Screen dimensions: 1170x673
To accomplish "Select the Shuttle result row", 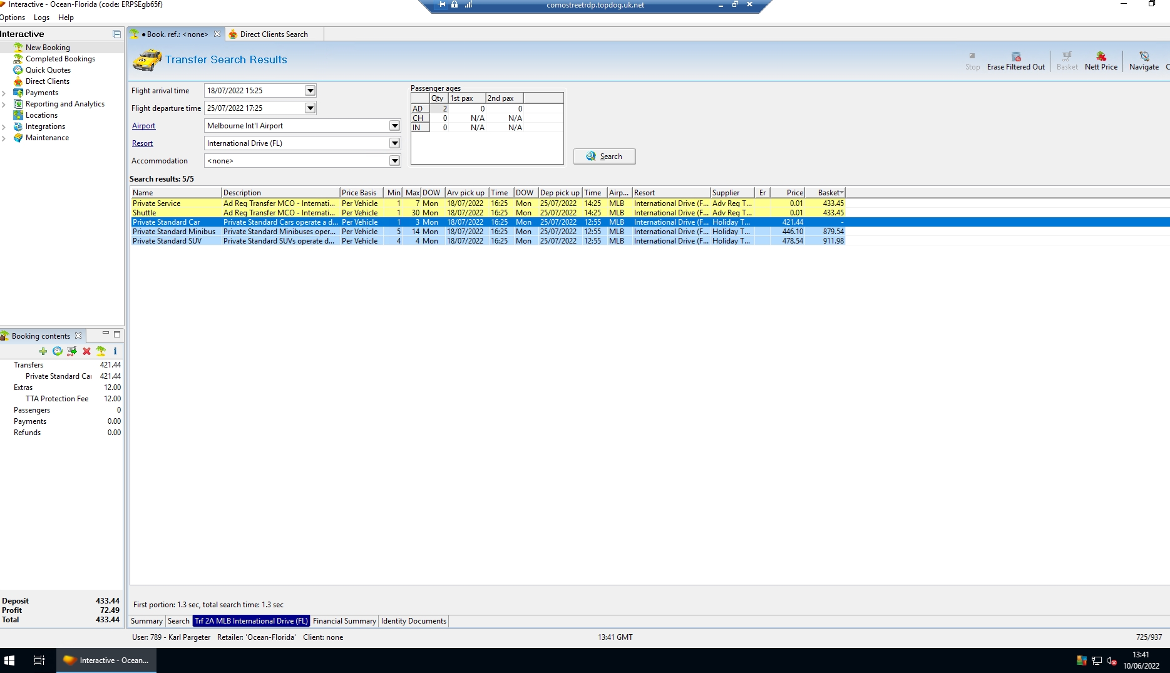I will pyautogui.click(x=488, y=213).
